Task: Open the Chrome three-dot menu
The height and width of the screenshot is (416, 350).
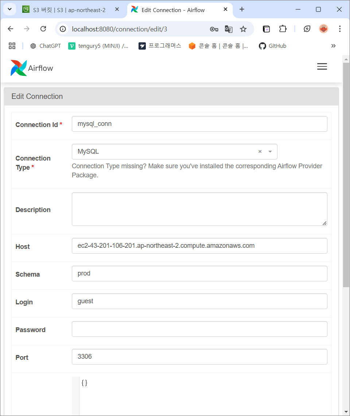Action: point(340,29)
